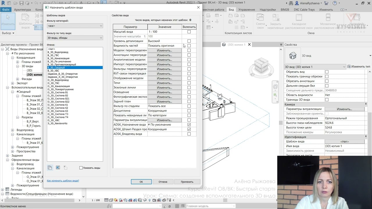
Task: Toggle Границы 3D вида checkbox in Properties
Action: point(327,100)
